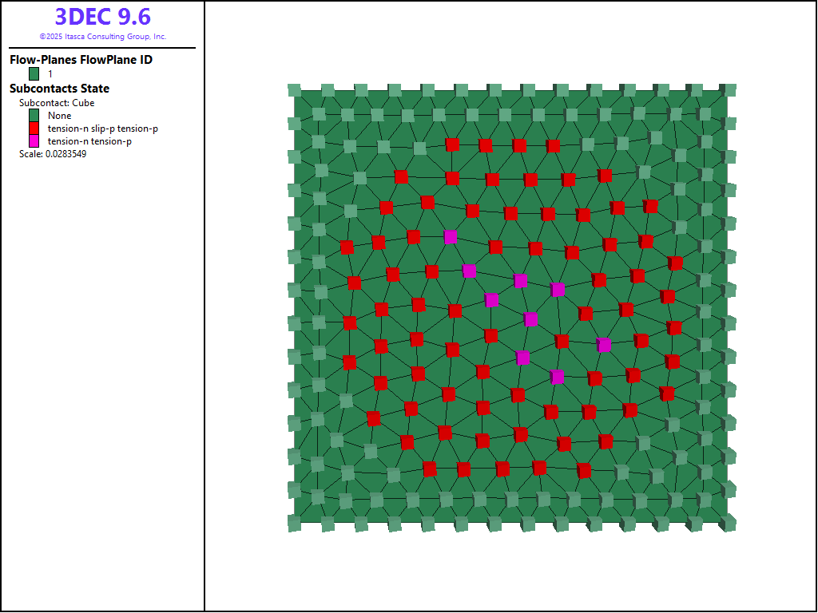Click the 'tension-n tension-p' legend label

(90, 141)
